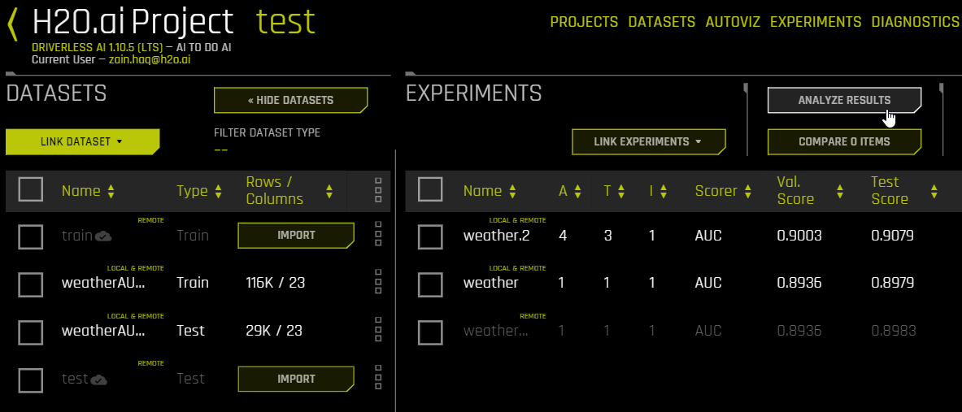The height and width of the screenshot is (412, 962).
Task: Click the project name 'test' title
Action: pyautogui.click(x=285, y=22)
